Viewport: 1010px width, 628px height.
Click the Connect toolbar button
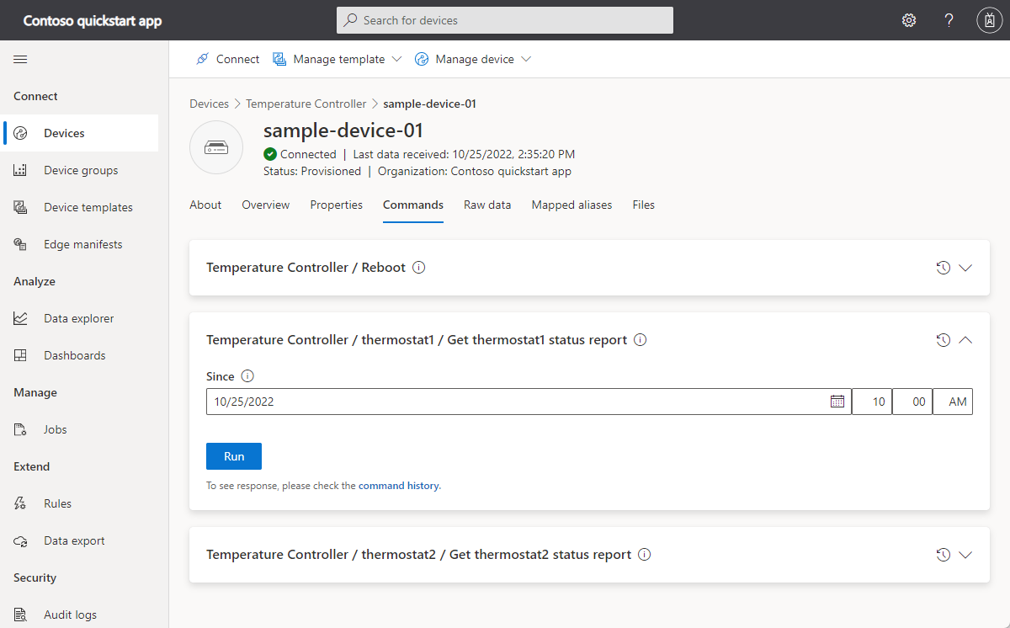tap(227, 59)
